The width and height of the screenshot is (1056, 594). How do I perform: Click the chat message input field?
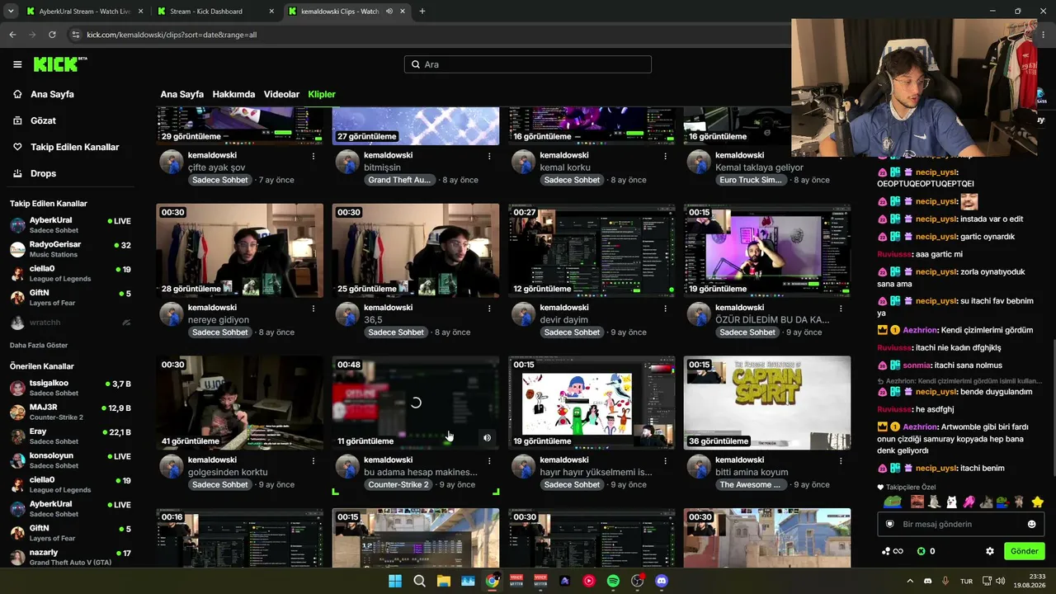960,524
